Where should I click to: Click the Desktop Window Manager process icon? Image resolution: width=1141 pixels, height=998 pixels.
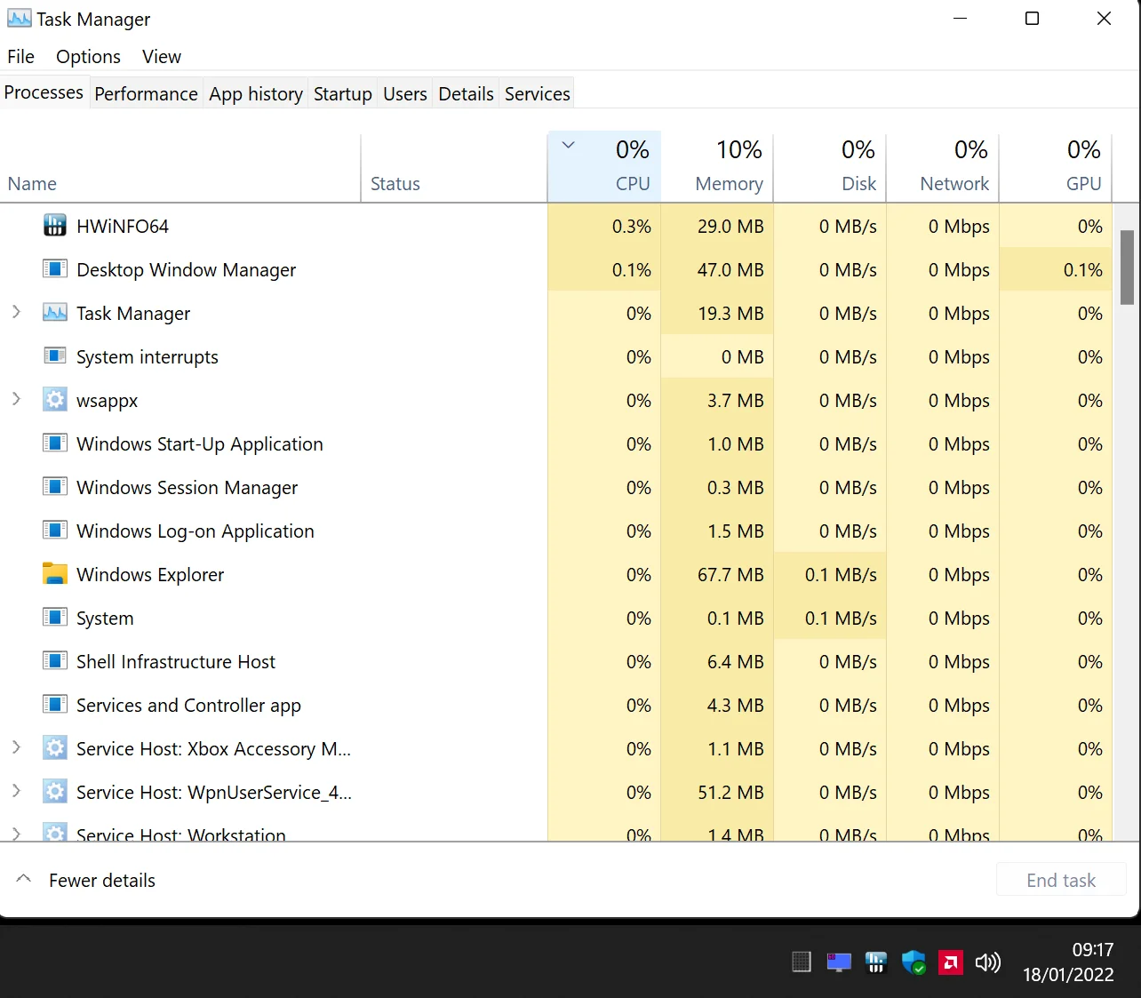(x=55, y=269)
